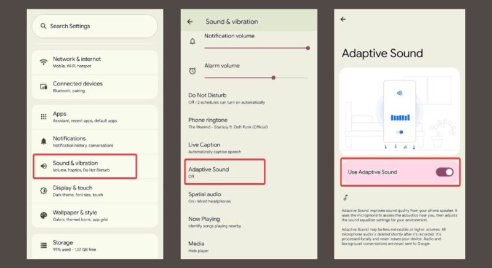492x268 pixels.
Task: Click the Apps grid icon
Action: pos(44,117)
